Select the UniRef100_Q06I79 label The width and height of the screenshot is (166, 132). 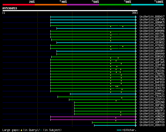tap(152, 88)
